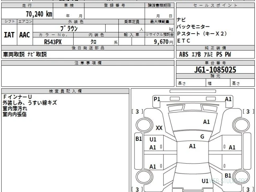Click the rear left wheel in diagram
The height and width of the screenshot is (192, 256).
click(x=144, y=177)
